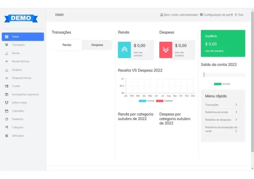
Task: Open Configuração de perfil link
Action: tap(216, 15)
